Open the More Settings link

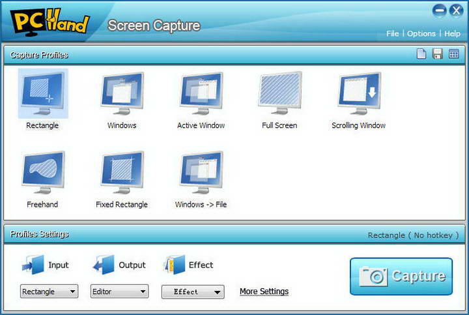pyautogui.click(x=264, y=292)
